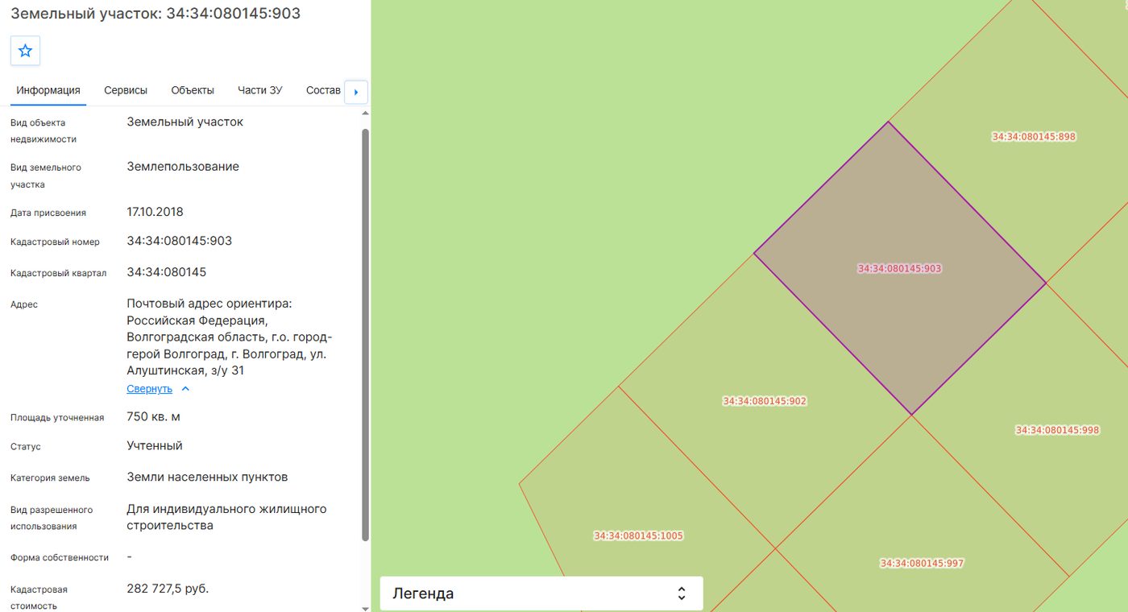Screen dimensions: 1128x612
Task: Collapse the address with Свернуть link
Action: [x=149, y=389]
